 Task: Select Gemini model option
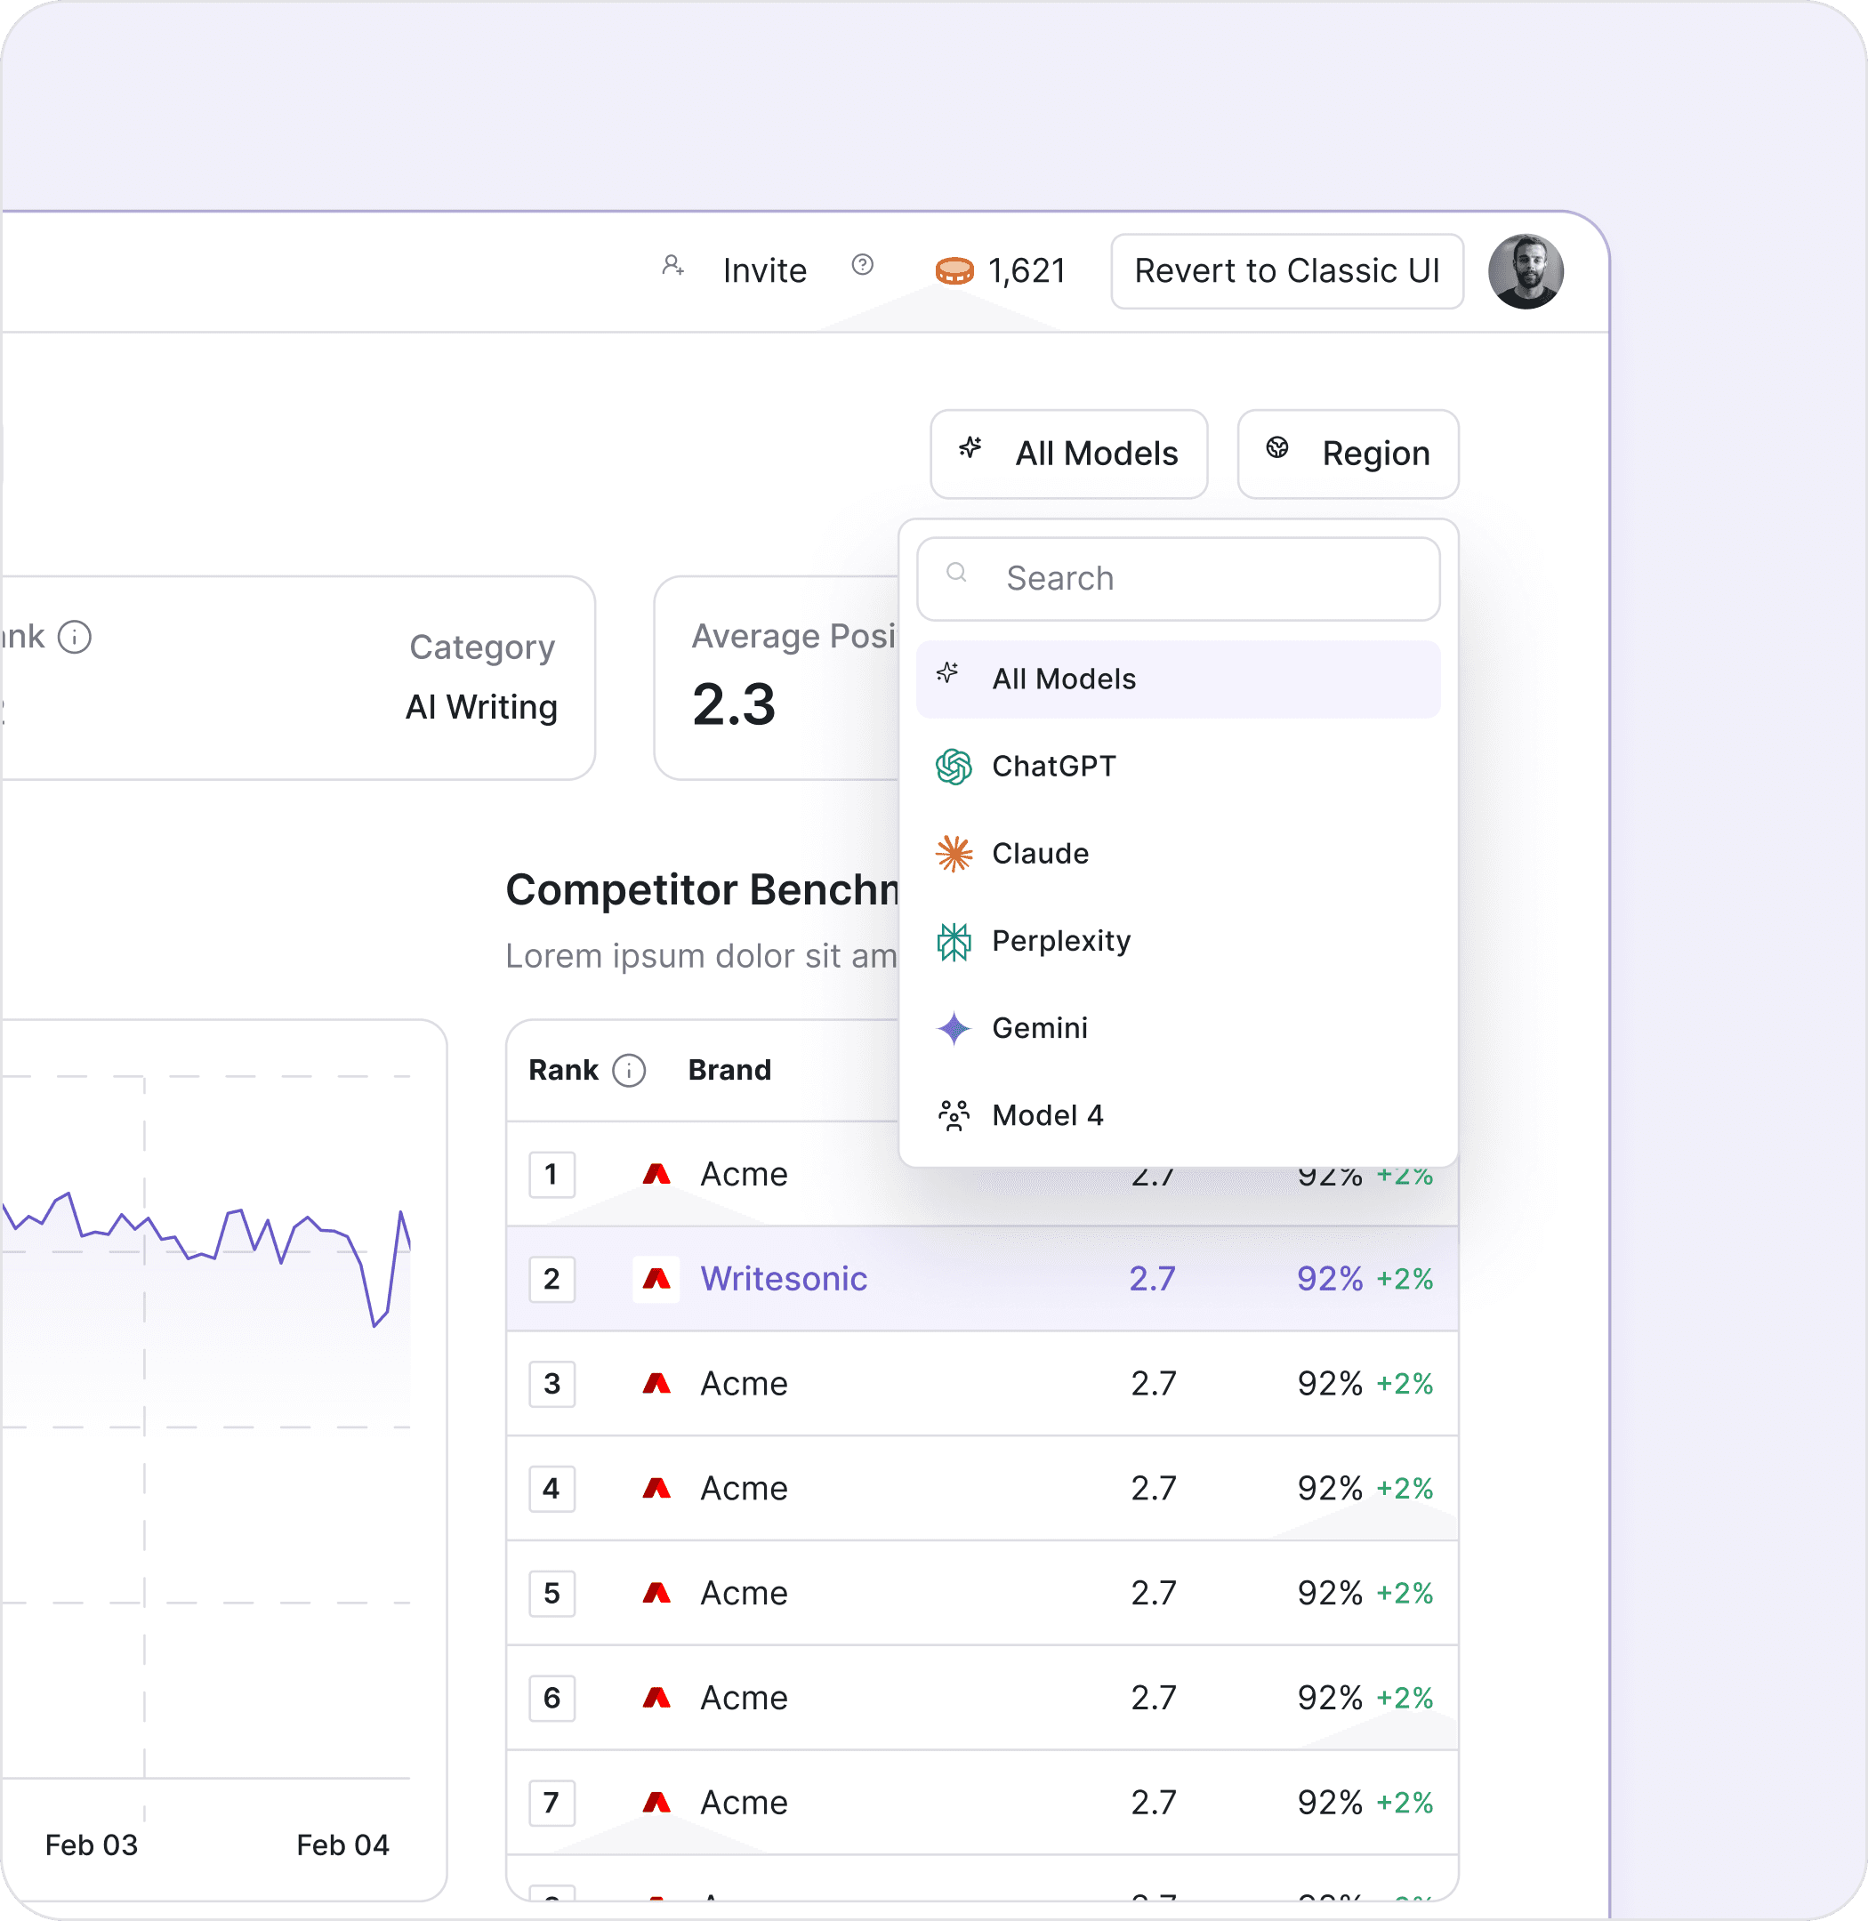pos(1039,1028)
